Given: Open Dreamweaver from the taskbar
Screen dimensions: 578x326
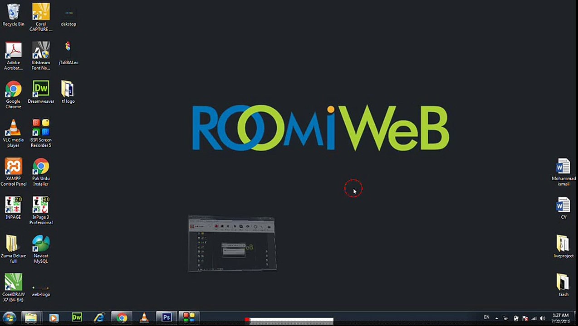Looking at the screenshot, I should pyautogui.click(x=77, y=318).
